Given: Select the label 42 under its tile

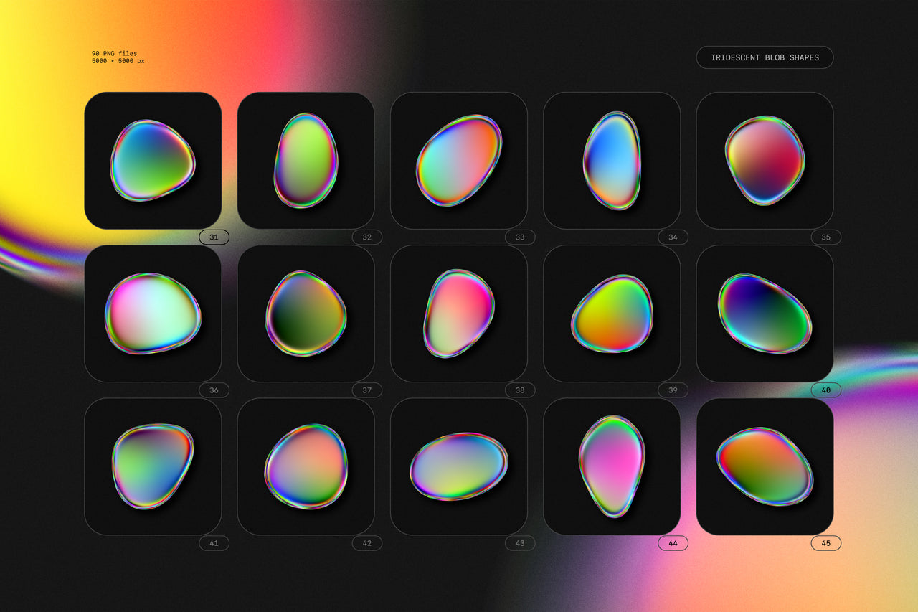Looking at the screenshot, I should click(366, 543).
